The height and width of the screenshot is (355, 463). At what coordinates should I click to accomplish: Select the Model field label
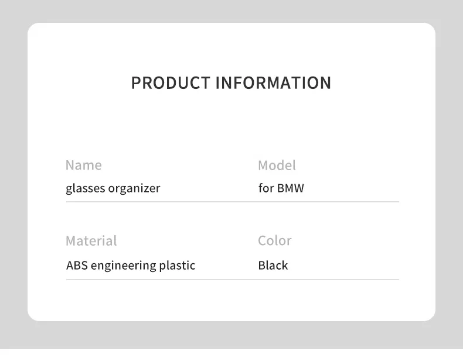[277, 166]
